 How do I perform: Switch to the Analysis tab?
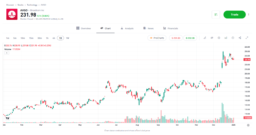[127, 28]
